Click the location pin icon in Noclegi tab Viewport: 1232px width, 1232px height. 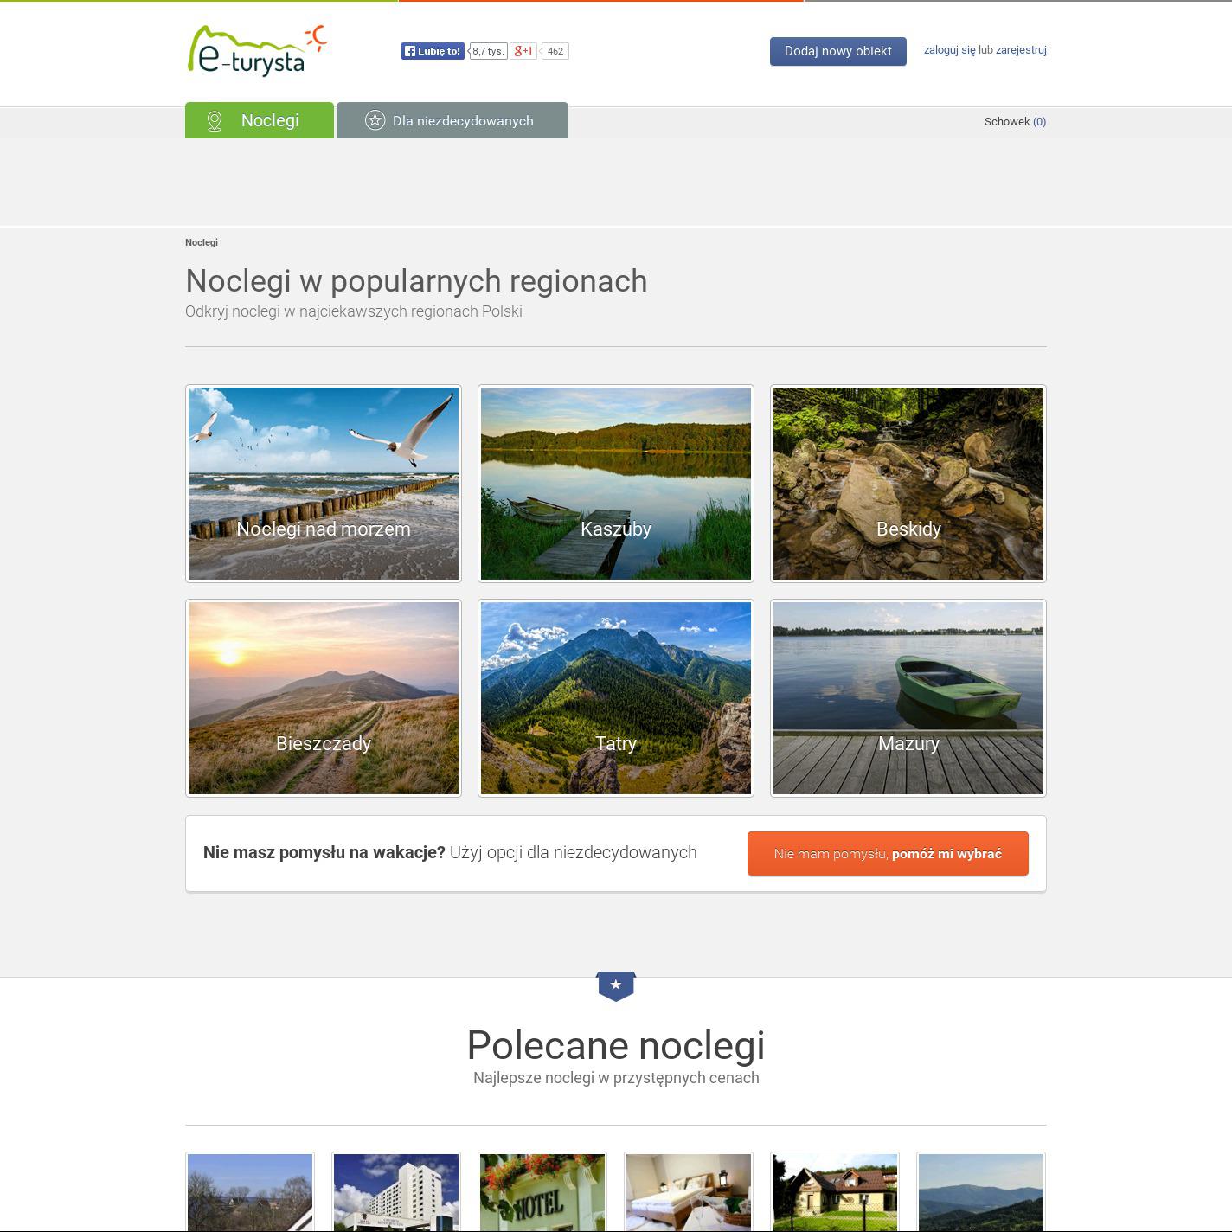coord(215,121)
